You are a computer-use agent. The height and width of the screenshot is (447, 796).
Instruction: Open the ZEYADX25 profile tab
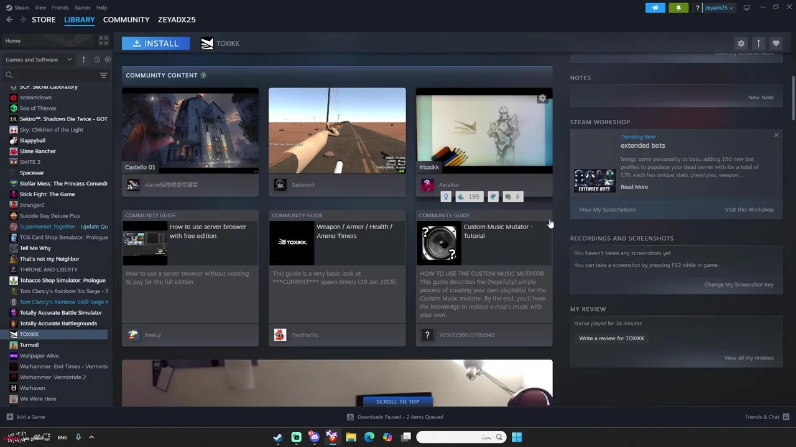[x=177, y=20]
